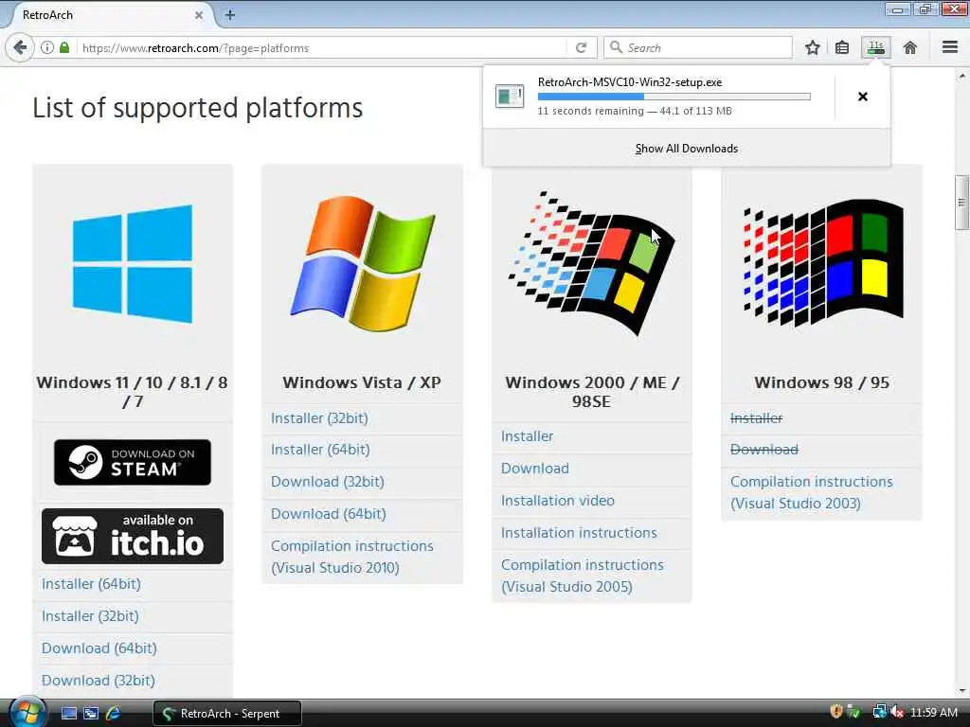Click Download (32bit) under Windows 11/10
Viewport: 970px width, 727px height.
pyautogui.click(x=99, y=681)
